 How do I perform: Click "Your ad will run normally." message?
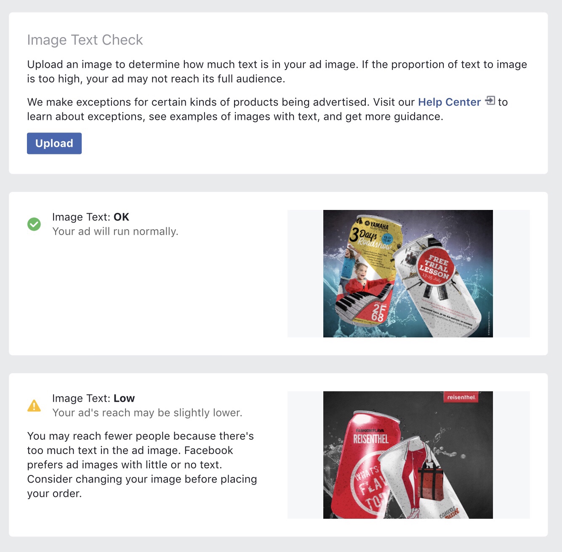point(115,231)
